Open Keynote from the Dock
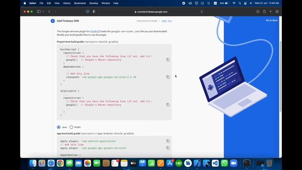 [143, 163]
